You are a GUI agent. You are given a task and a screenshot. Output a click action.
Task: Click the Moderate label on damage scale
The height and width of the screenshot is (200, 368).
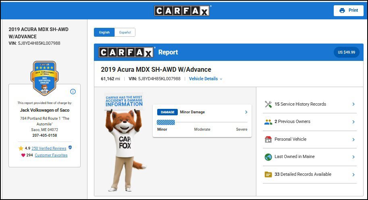pos(202,129)
